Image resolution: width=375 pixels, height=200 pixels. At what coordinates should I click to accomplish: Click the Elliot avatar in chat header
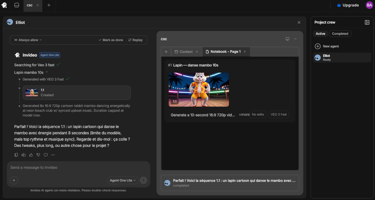pyautogui.click(x=10, y=22)
